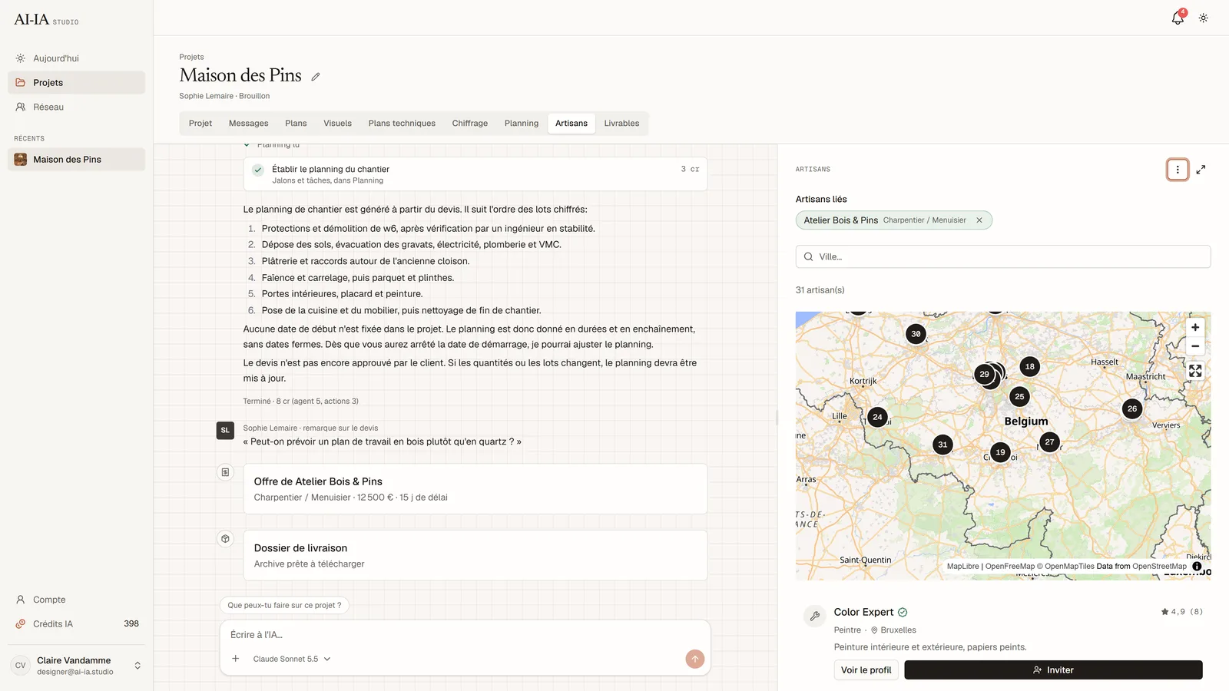This screenshot has height=691, width=1229.
Task: Select map marker 30
Action: [x=916, y=334]
